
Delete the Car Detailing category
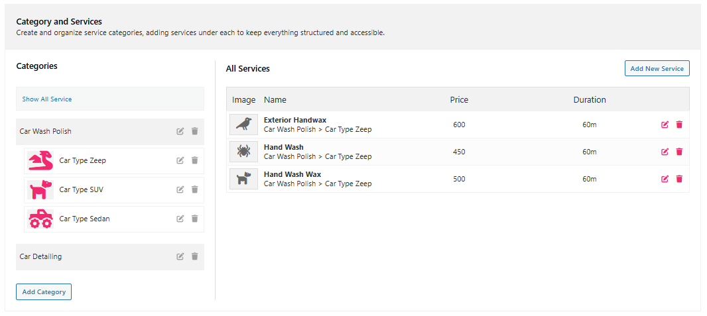[x=195, y=256]
